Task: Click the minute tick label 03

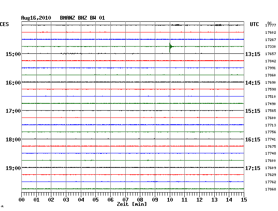Action: pos(66,200)
